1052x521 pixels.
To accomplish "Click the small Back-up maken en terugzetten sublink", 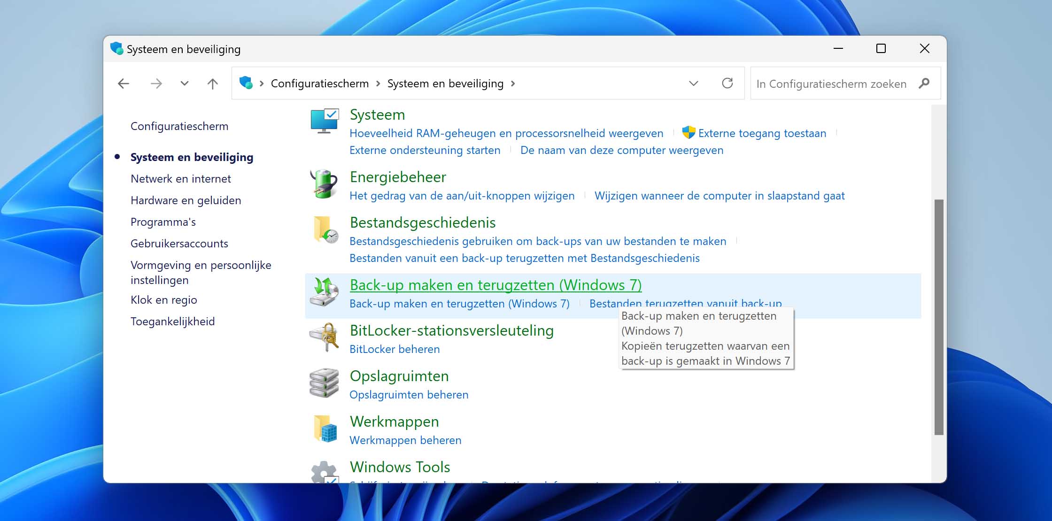I will tap(459, 304).
